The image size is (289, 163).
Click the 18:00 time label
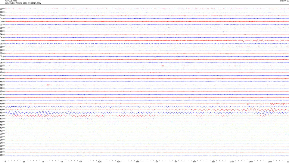[2, 122]
